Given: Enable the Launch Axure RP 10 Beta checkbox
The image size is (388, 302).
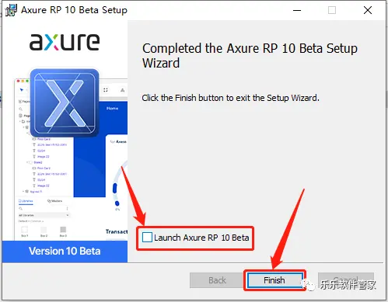Looking at the screenshot, I should click(x=147, y=238).
